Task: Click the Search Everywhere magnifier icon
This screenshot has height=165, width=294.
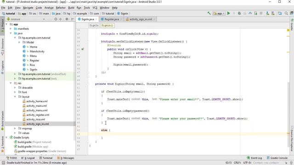Action: [x=286, y=13]
